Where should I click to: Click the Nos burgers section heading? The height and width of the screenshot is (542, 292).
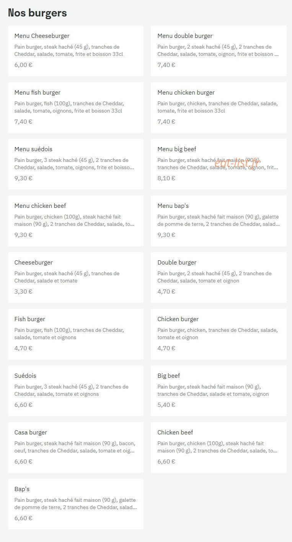pyautogui.click(x=38, y=13)
